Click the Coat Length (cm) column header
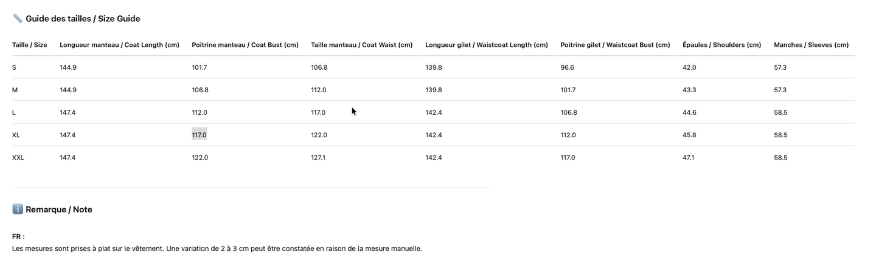Viewport: 879px width, 264px height. [119, 45]
